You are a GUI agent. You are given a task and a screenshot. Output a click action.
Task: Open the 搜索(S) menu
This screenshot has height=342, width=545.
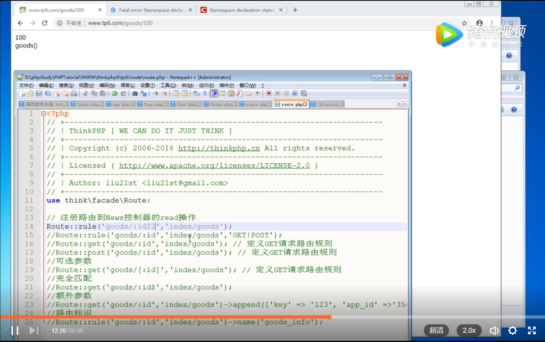pos(66,85)
